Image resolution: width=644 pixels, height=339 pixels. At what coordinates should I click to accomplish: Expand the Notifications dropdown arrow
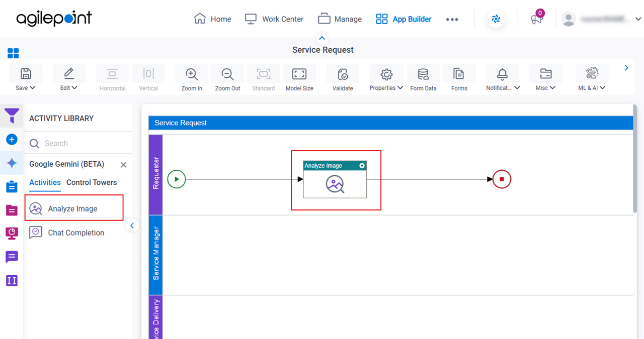(517, 88)
